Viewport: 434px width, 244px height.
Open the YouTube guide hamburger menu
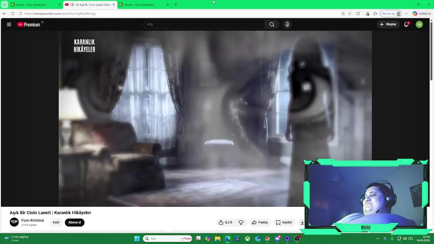pos(9,24)
